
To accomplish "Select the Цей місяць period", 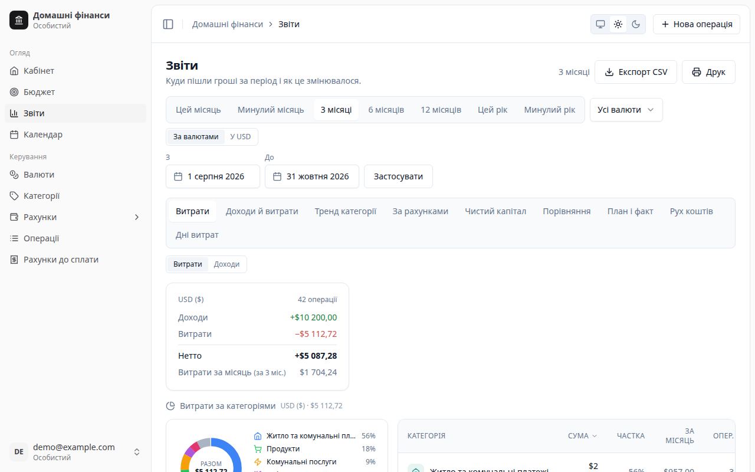I will coord(198,110).
